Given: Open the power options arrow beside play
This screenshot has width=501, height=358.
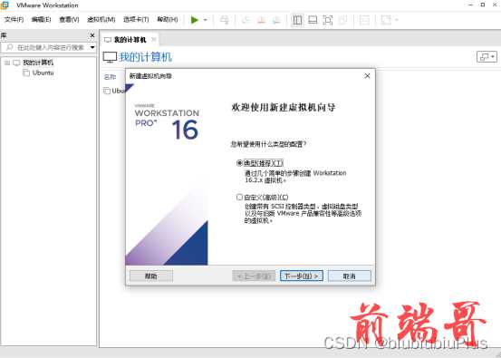Looking at the screenshot, I should point(206,20).
